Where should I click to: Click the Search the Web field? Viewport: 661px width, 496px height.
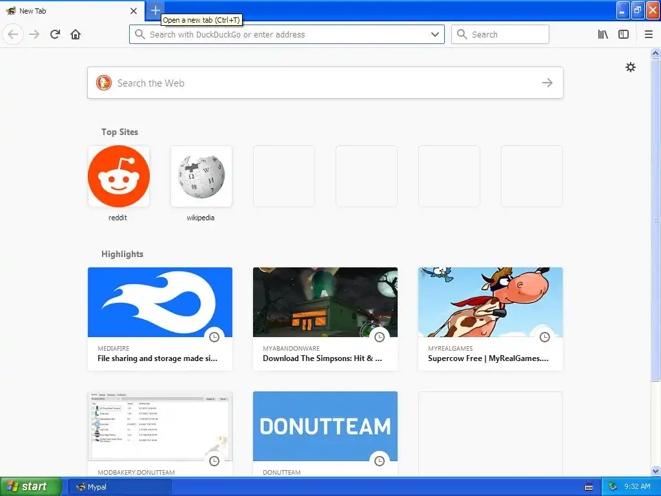click(x=325, y=83)
